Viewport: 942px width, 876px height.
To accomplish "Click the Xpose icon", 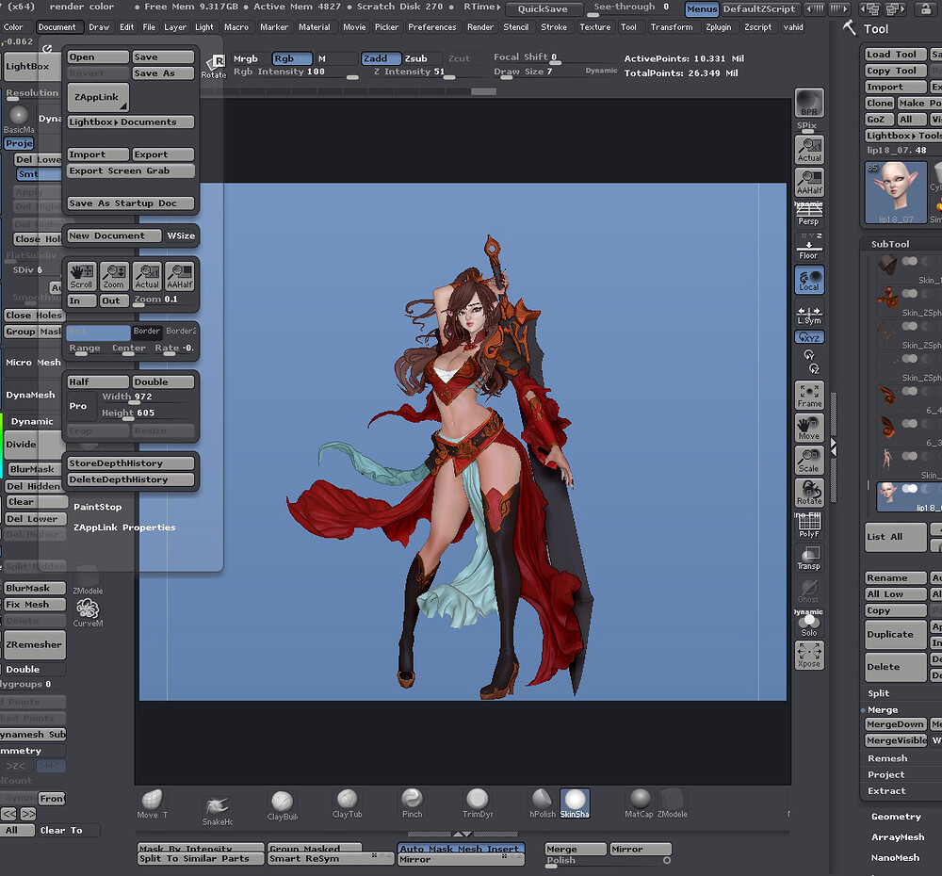I will coord(809,655).
